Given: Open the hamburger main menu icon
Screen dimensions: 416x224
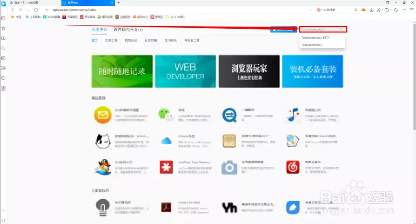Looking at the screenshot, I should 412,10.
